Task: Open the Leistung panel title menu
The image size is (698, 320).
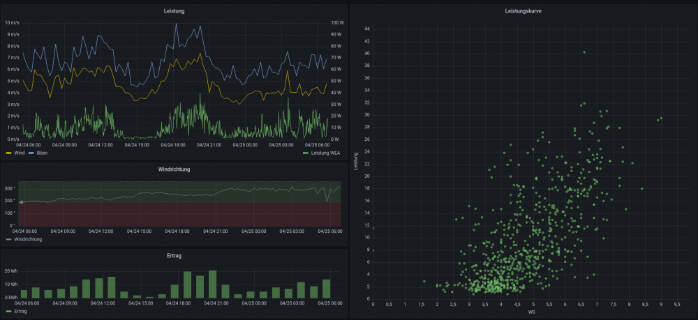Action: point(174,12)
